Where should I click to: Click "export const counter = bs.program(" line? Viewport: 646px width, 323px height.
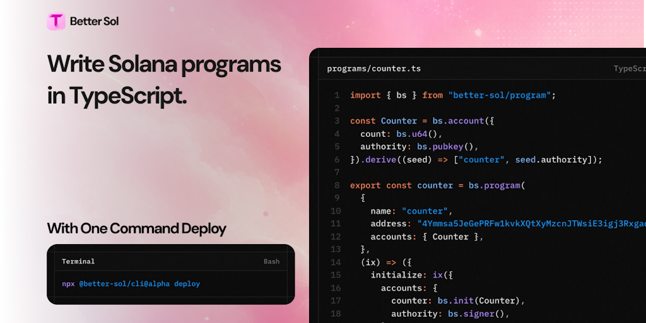[438, 185]
